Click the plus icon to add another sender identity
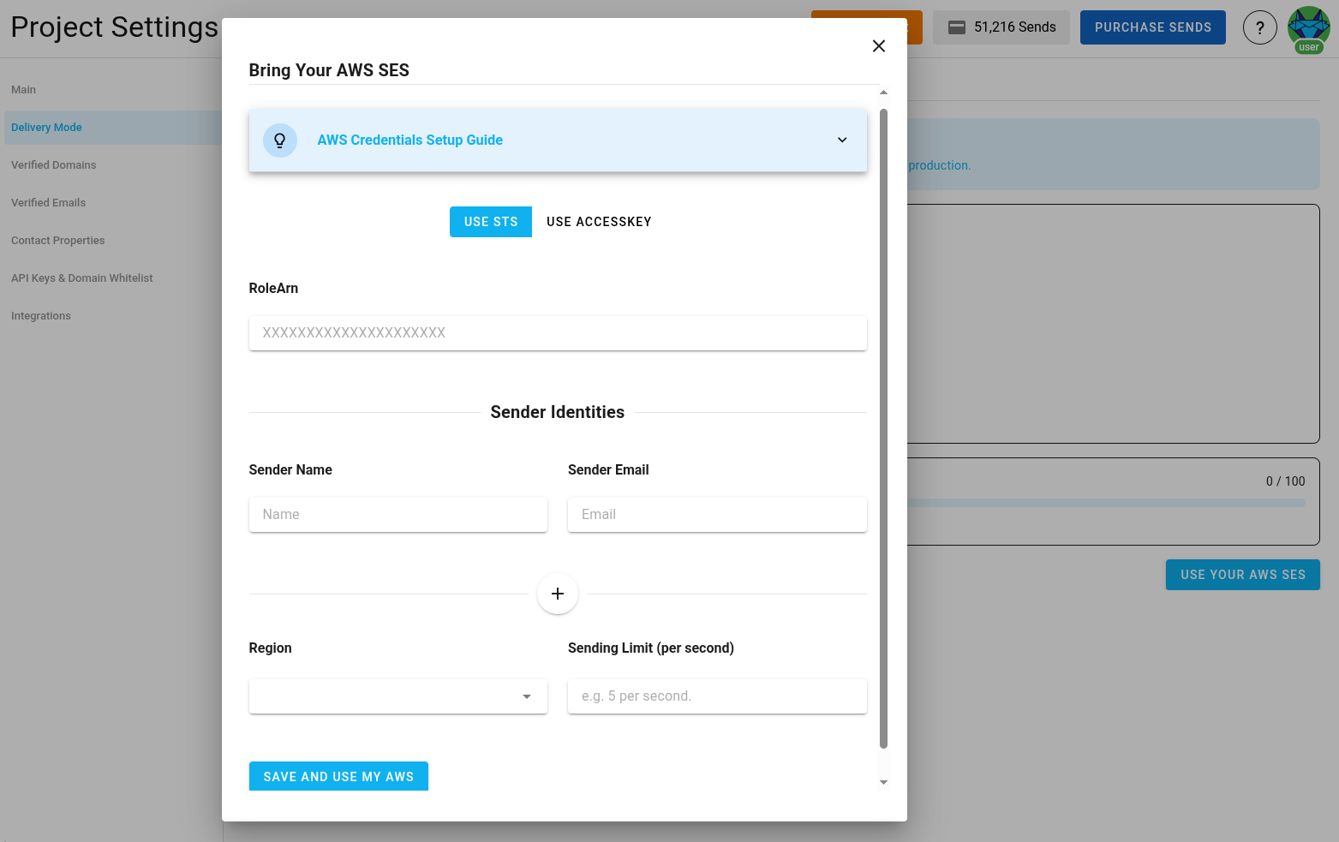This screenshot has height=842, width=1339. click(x=558, y=594)
